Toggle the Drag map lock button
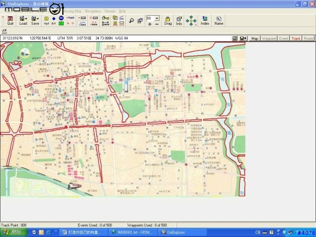Image resolution: width=316 pixels, height=237 pixels. pos(168,21)
